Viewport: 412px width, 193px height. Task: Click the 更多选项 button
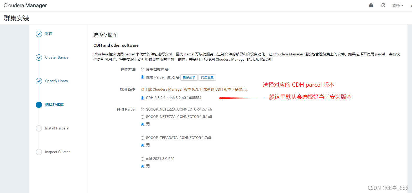pyautogui.click(x=189, y=77)
